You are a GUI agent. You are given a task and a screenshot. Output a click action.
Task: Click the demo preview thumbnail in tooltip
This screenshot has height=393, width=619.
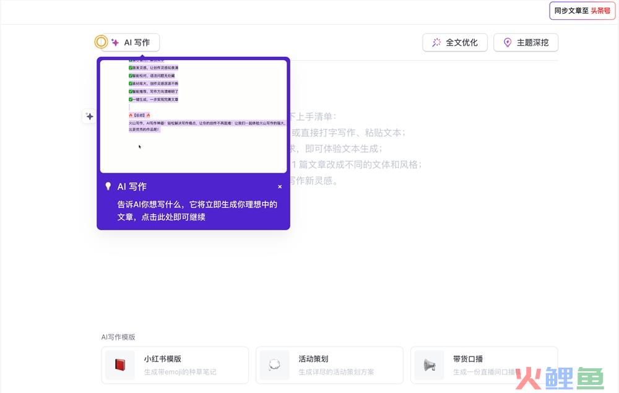coord(193,116)
